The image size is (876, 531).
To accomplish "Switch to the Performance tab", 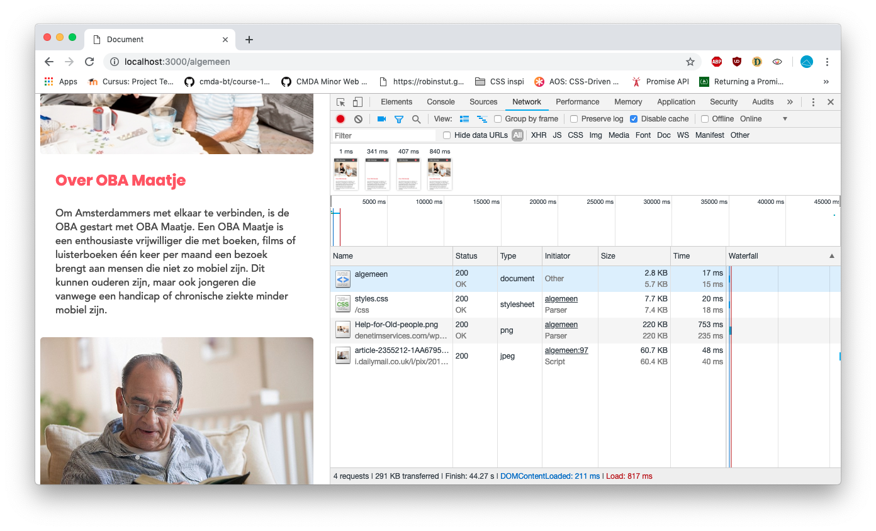I will [577, 102].
